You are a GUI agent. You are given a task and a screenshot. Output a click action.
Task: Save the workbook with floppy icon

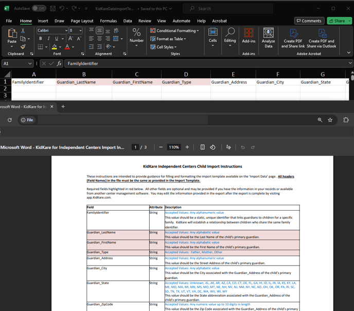53,9
